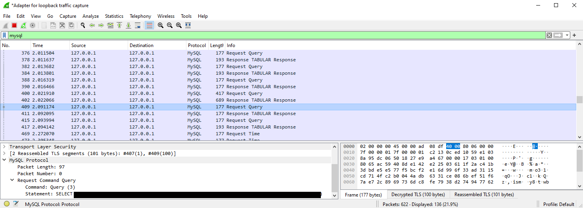Screen dimensions: 583x208
Task: Jump to first packet icon
Action: tap(119, 25)
